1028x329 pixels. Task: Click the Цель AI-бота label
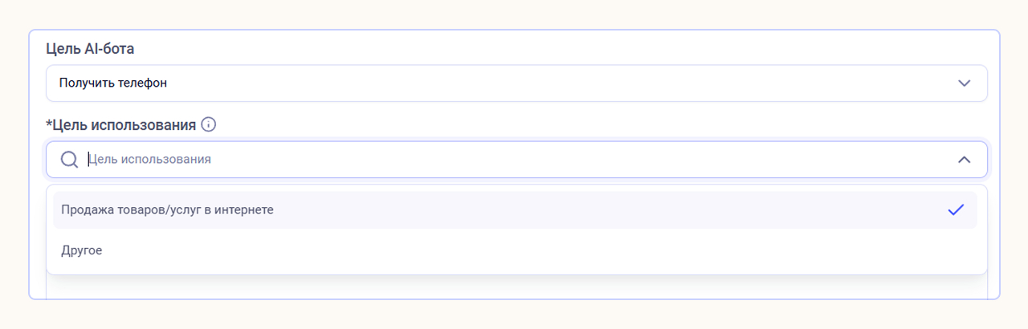(90, 49)
